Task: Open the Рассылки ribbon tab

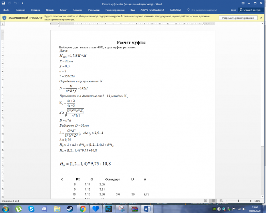Action: (94, 10)
